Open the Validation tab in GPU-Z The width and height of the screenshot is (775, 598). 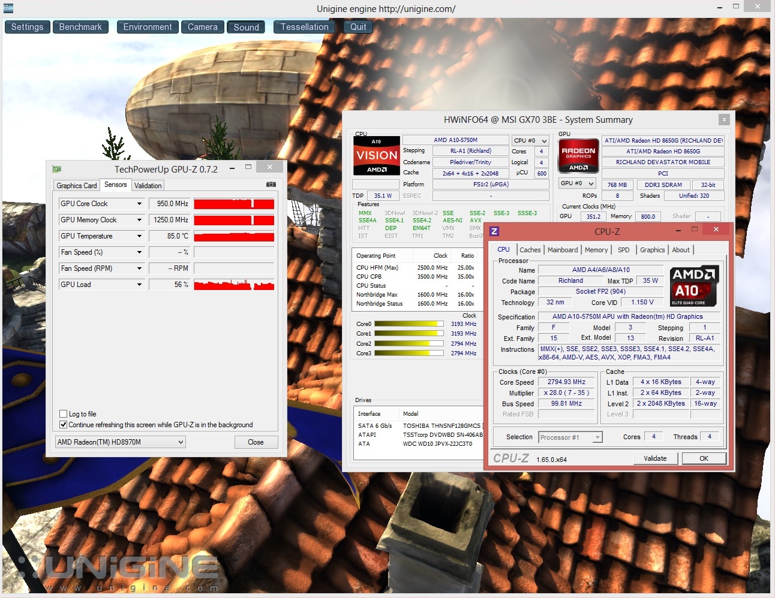click(148, 186)
